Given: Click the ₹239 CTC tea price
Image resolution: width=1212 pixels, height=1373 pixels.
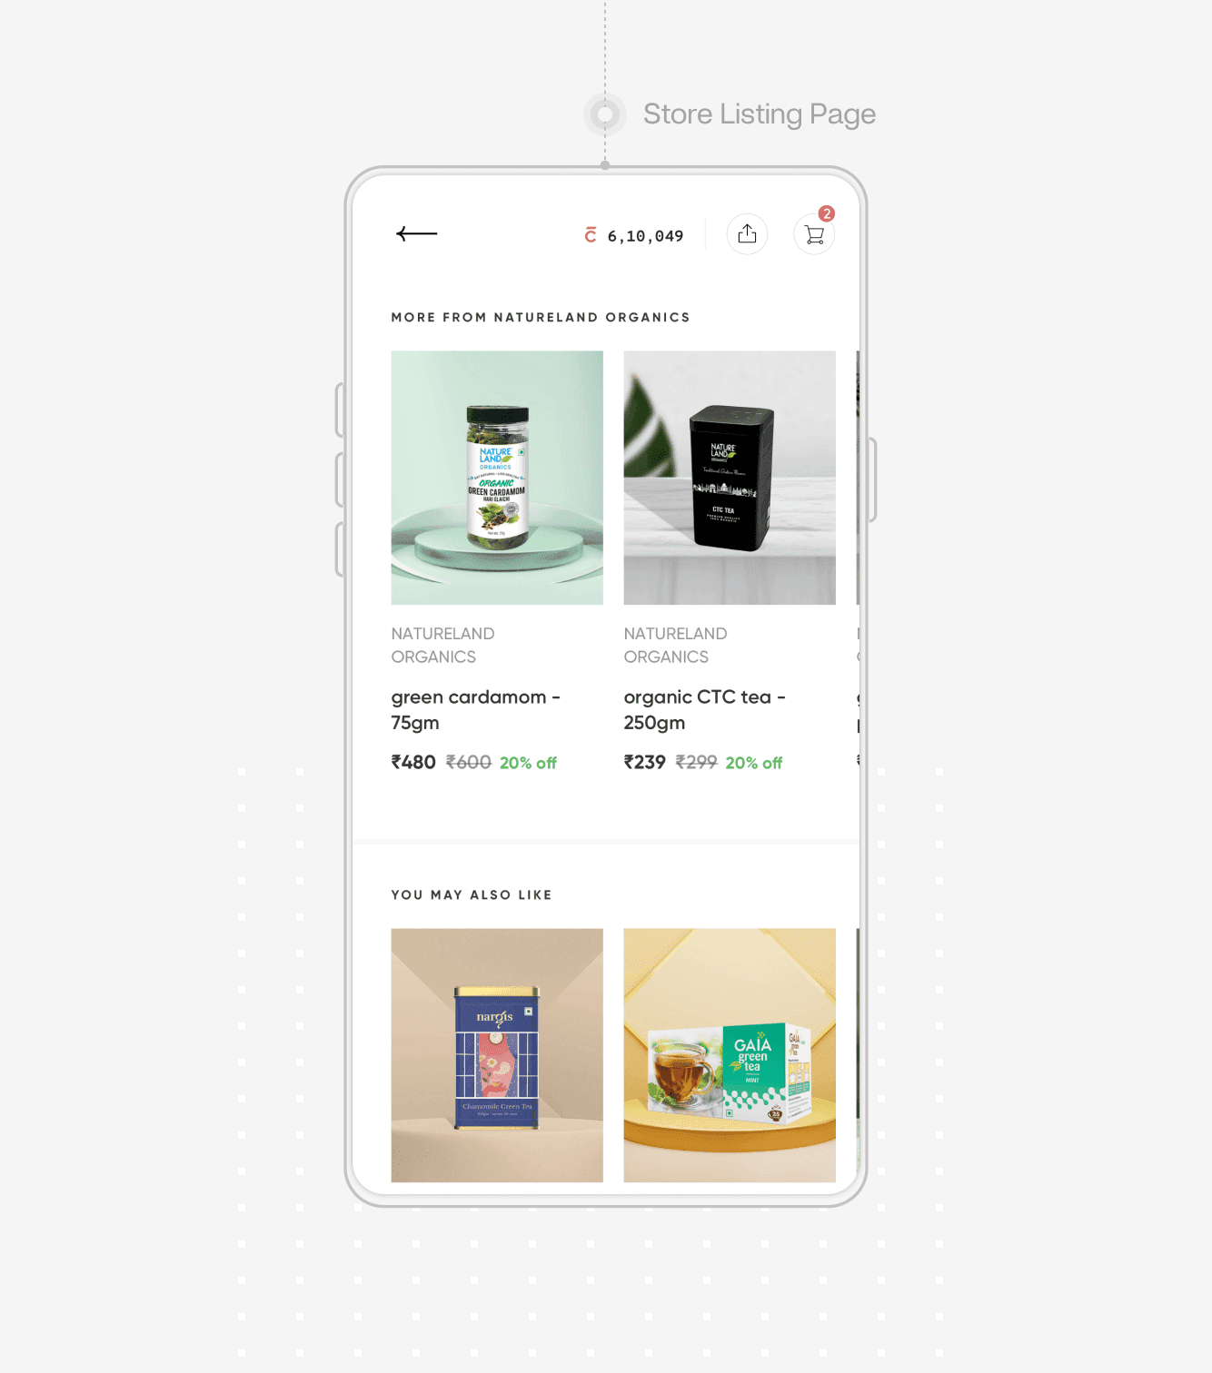Looking at the screenshot, I should (x=645, y=763).
